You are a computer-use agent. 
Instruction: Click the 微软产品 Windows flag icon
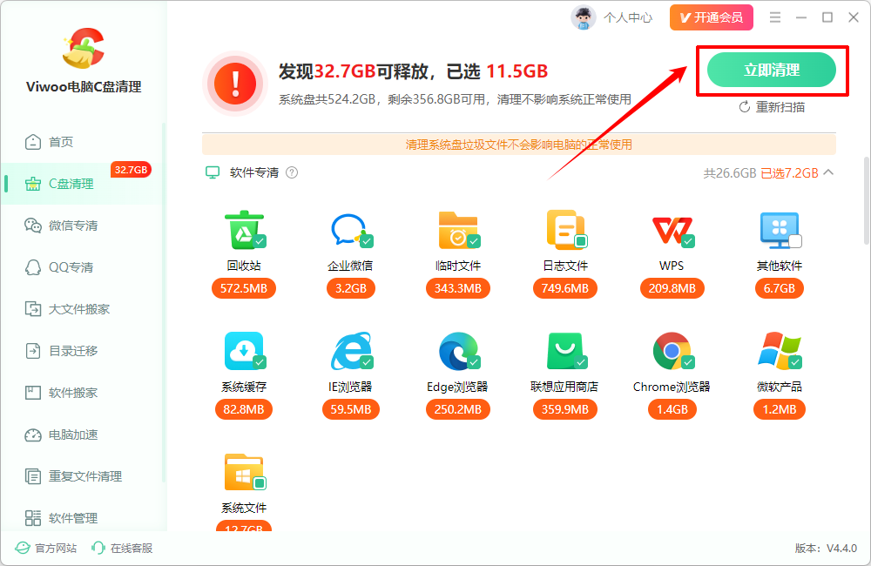780,351
